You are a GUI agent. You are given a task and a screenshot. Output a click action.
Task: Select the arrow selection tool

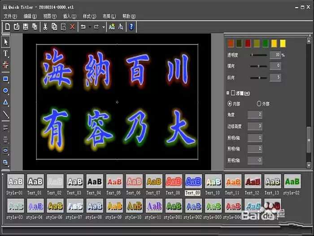pos(5,42)
